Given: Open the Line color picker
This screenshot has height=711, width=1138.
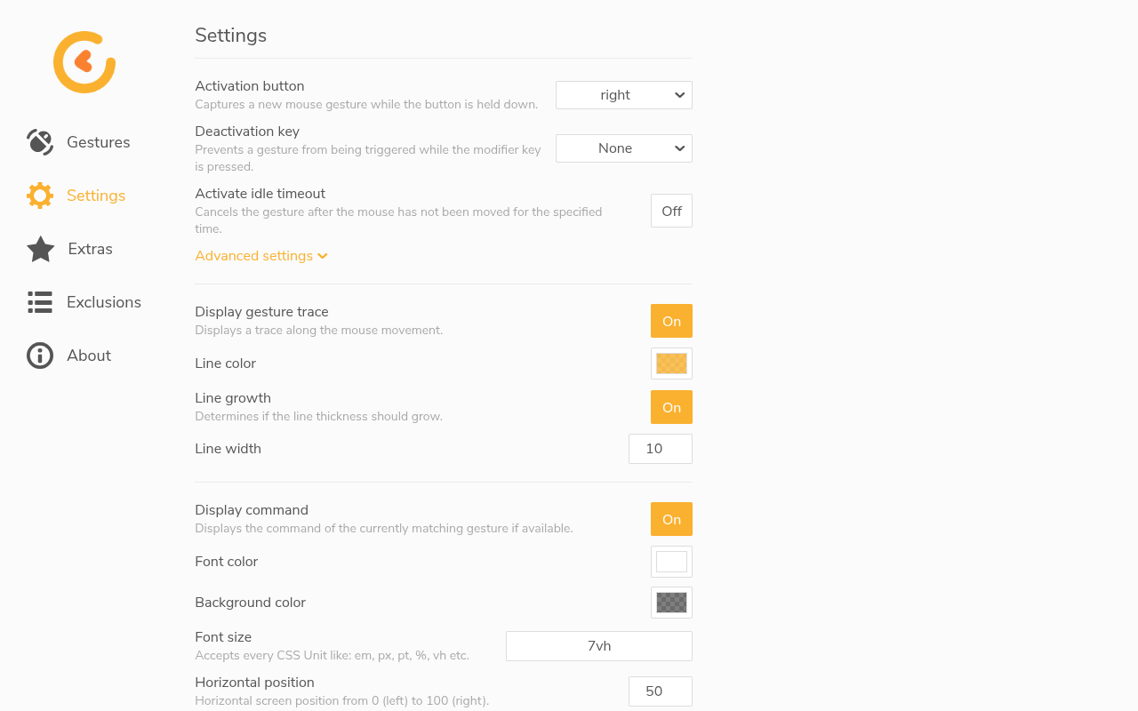Looking at the screenshot, I should tap(671, 363).
